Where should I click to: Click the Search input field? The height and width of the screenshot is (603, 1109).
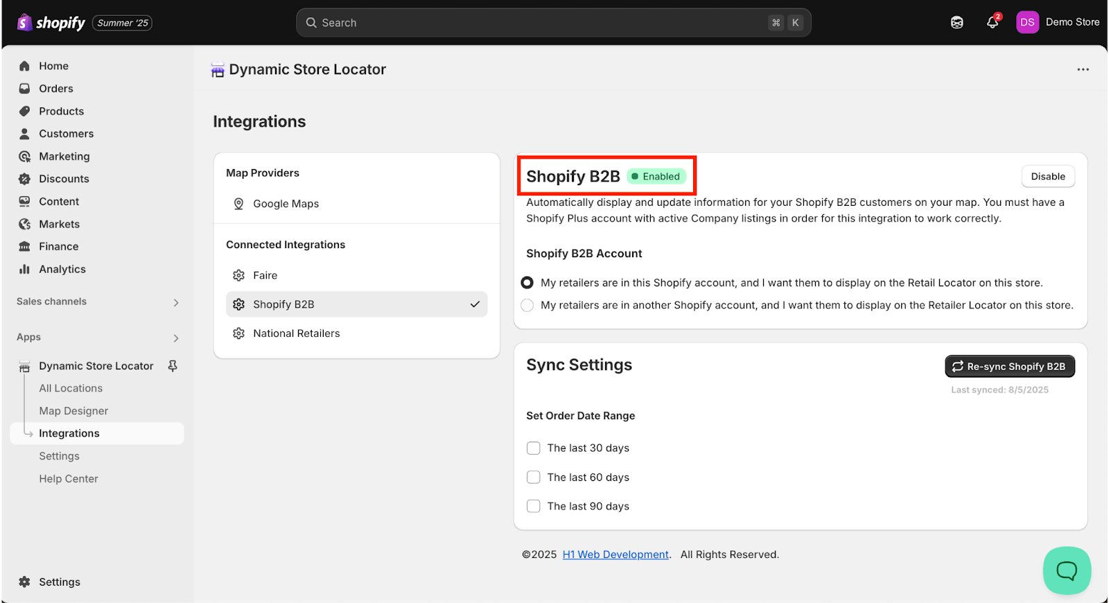point(554,23)
